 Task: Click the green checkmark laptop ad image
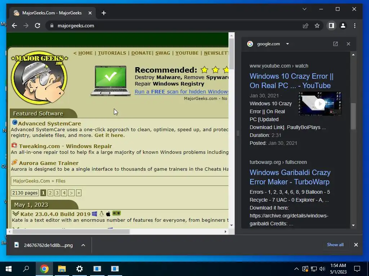tap(111, 81)
